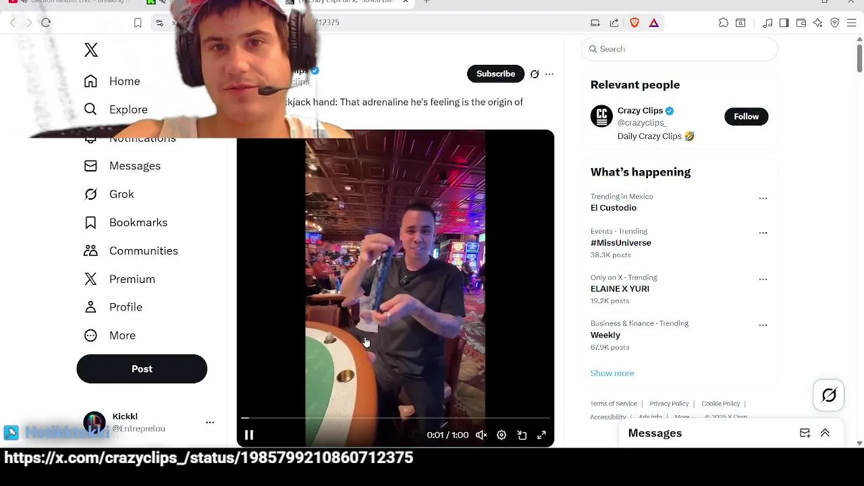The image size is (864, 486).
Task: Open post options three-dot menu
Action: (549, 74)
